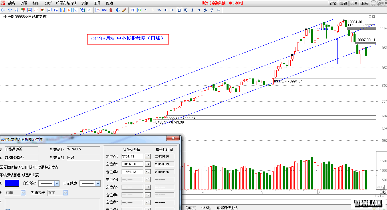
Task: Click the tree structure toolbar icon
Action: [62, 10]
